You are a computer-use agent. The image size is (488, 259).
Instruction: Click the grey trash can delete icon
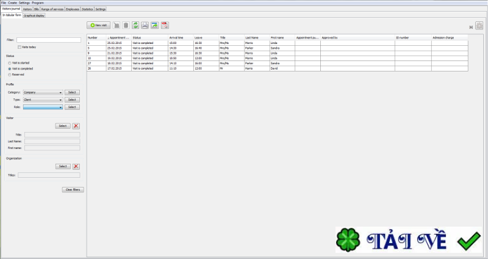pyautogui.click(x=126, y=25)
